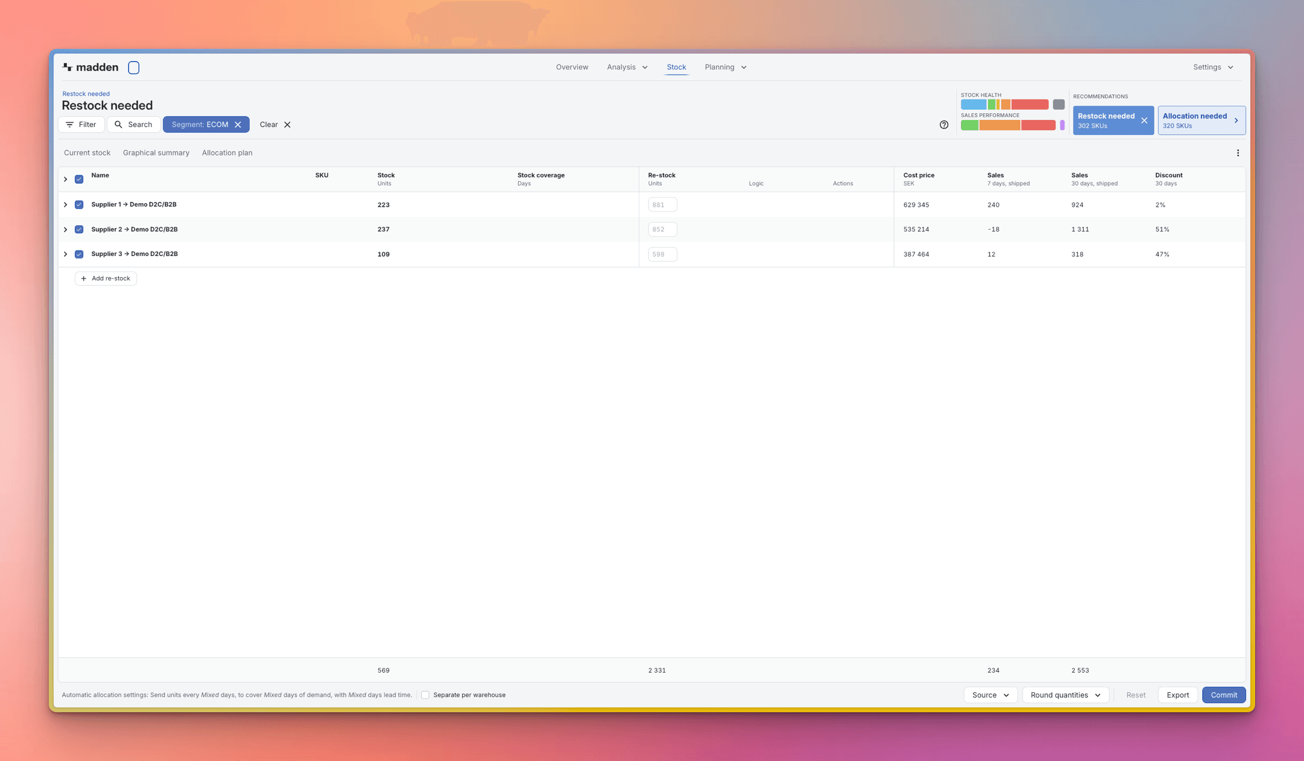Toggle the select-all header checkbox

tap(79, 179)
